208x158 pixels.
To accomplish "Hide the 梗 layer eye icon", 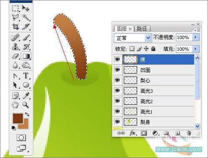I will 118,59.
